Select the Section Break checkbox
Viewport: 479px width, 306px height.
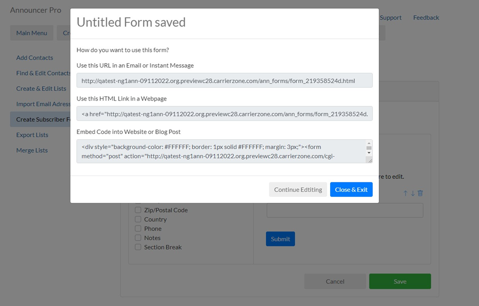tap(138, 247)
